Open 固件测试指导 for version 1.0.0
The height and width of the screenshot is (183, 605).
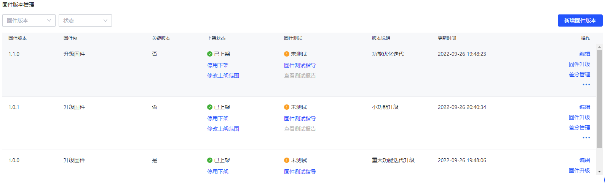[300, 172]
